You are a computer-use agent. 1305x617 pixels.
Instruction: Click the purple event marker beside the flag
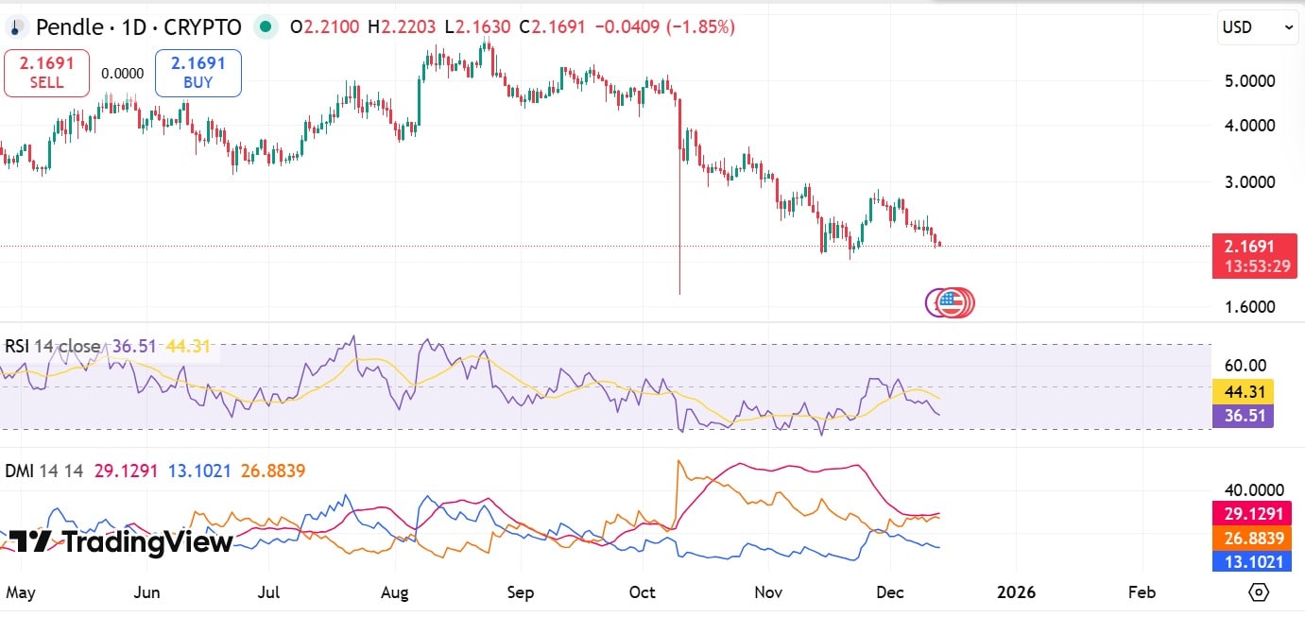tap(933, 302)
